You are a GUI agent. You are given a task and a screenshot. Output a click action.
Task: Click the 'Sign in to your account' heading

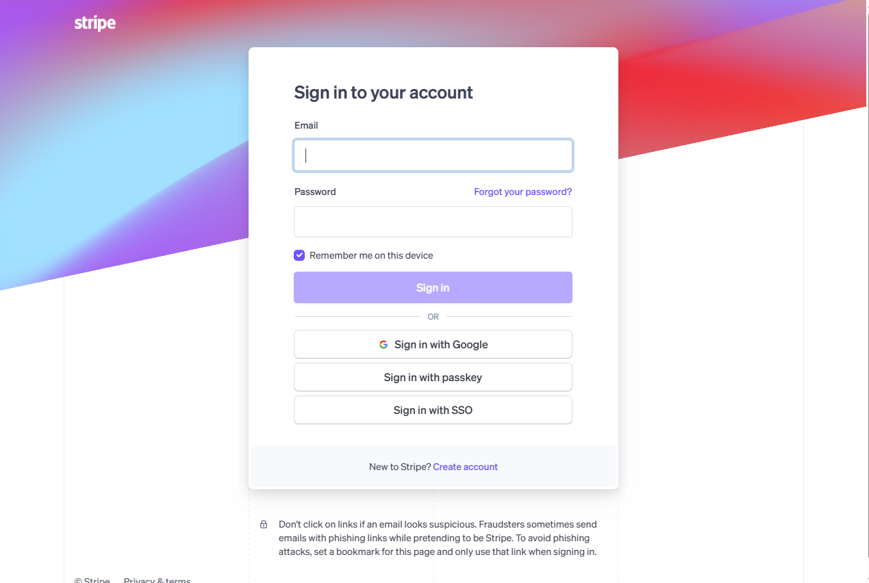[383, 92]
